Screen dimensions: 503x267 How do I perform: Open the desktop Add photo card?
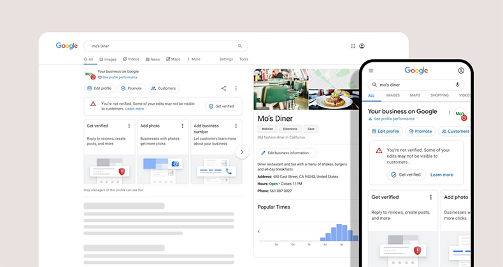[x=162, y=152]
